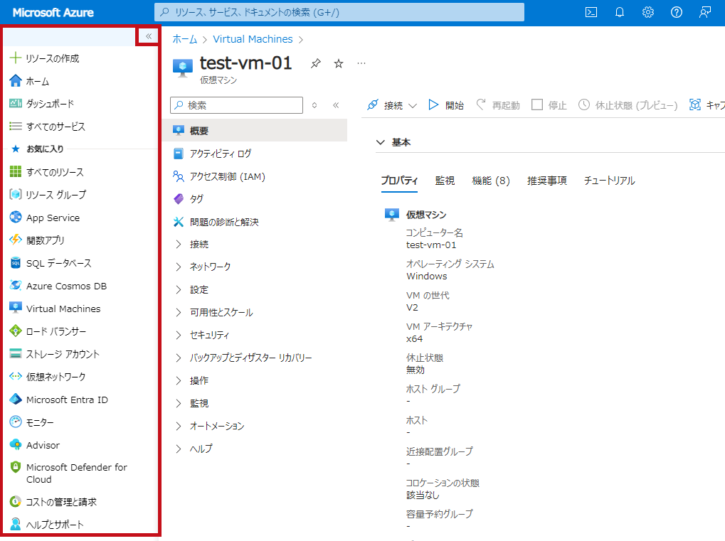The height and width of the screenshot is (541, 725).
Task: Expand the ヘルプ menu group
Action: [179, 449]
